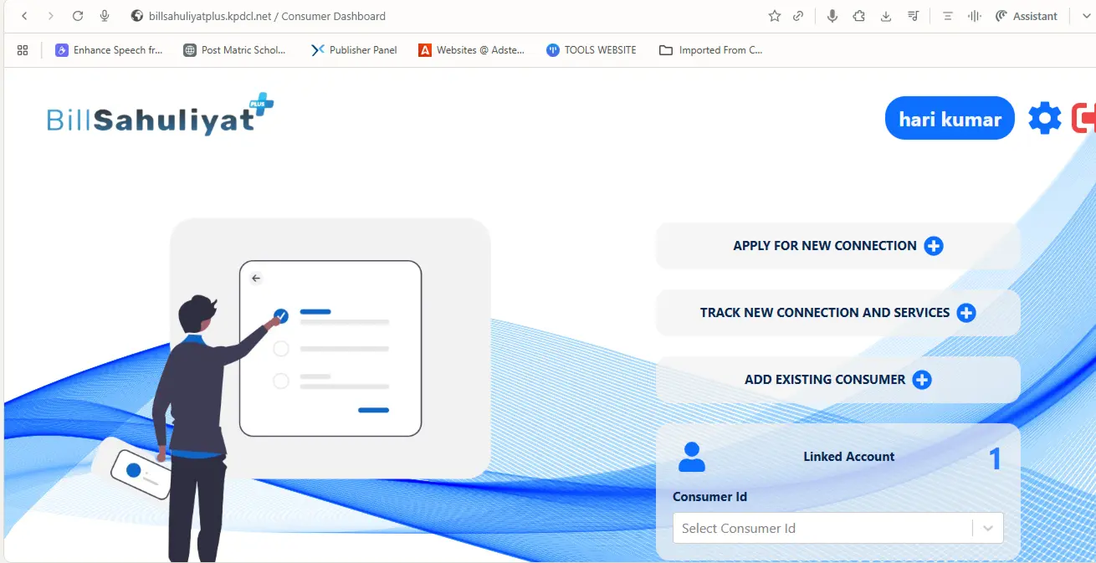Click the Select Consumer Id field

click(820, 529)
